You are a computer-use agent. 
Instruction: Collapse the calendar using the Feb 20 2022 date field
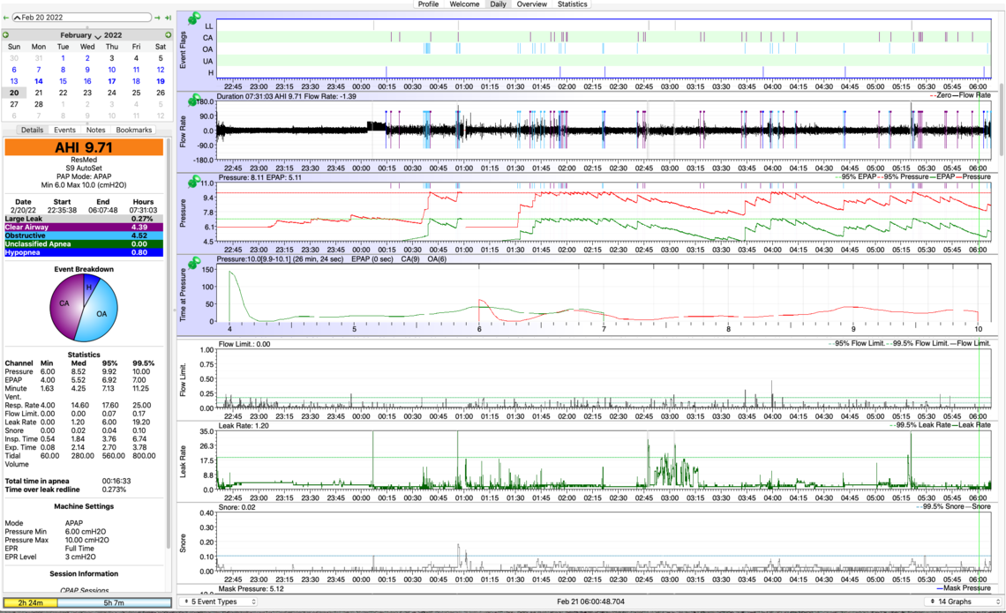(82, 18)
